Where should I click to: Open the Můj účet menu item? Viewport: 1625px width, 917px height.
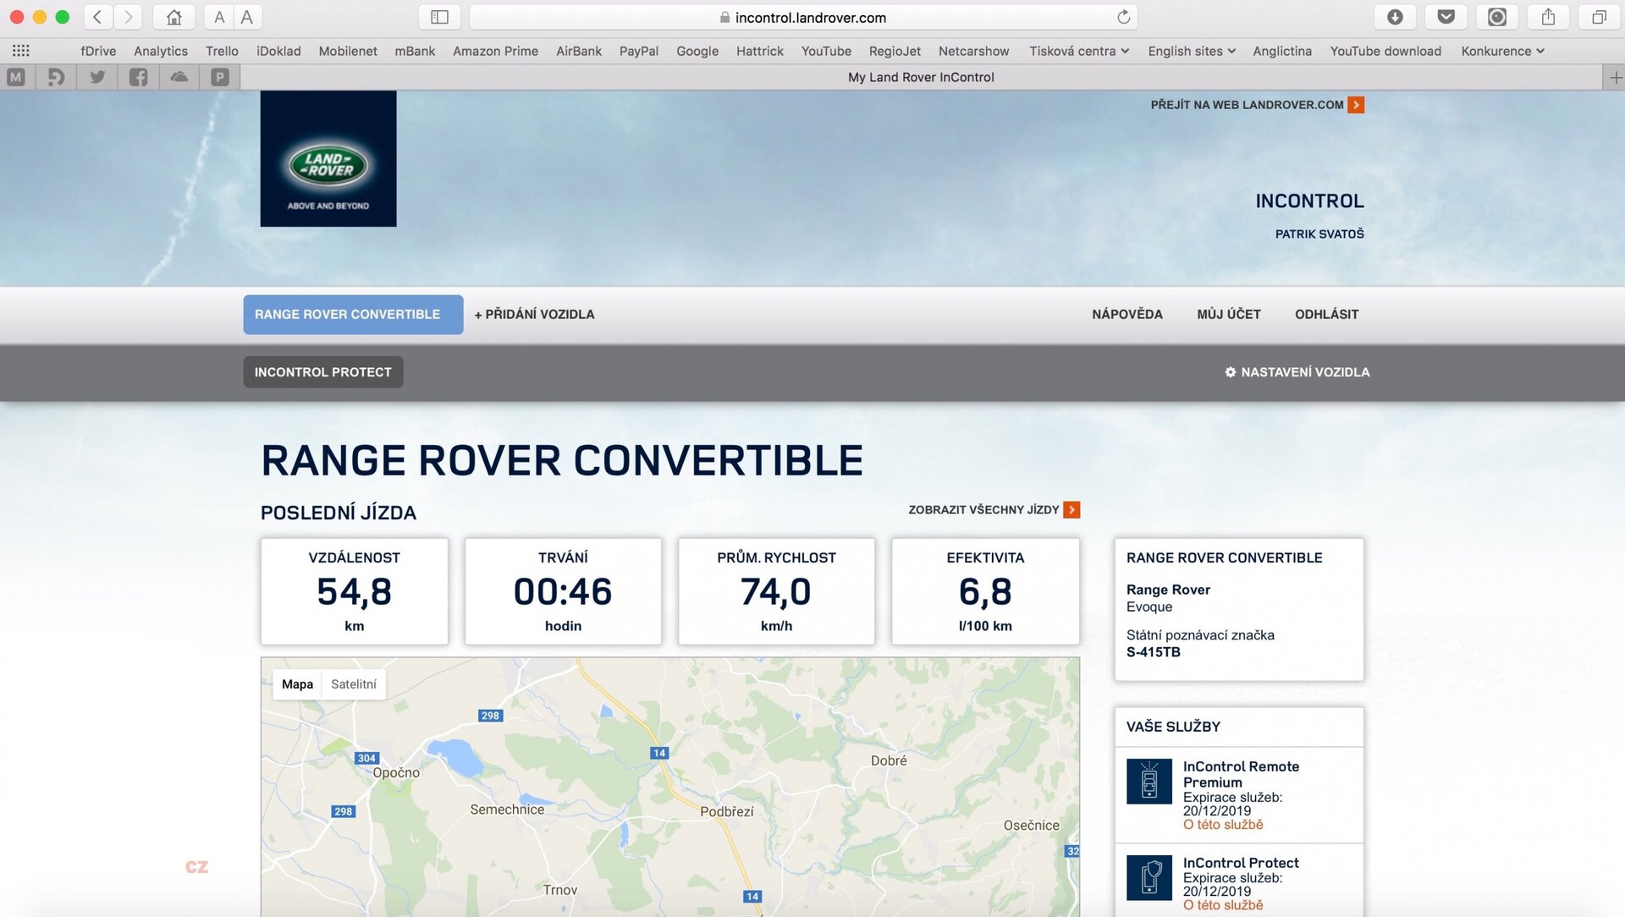pyautogui.click(x=1228, y=314)
